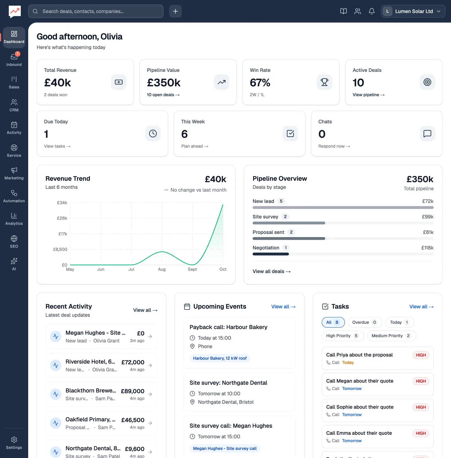Click the Due Today clock icon
Viewport: 451px width, 458px height.
click(x=153, y=134)
